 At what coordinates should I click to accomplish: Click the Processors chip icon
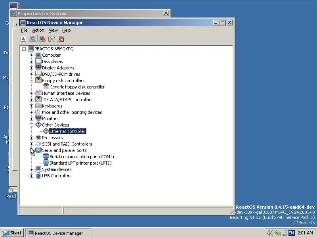tap(38, 138)
